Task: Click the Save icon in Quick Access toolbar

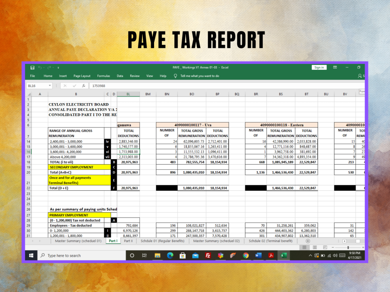Action: 32,67
